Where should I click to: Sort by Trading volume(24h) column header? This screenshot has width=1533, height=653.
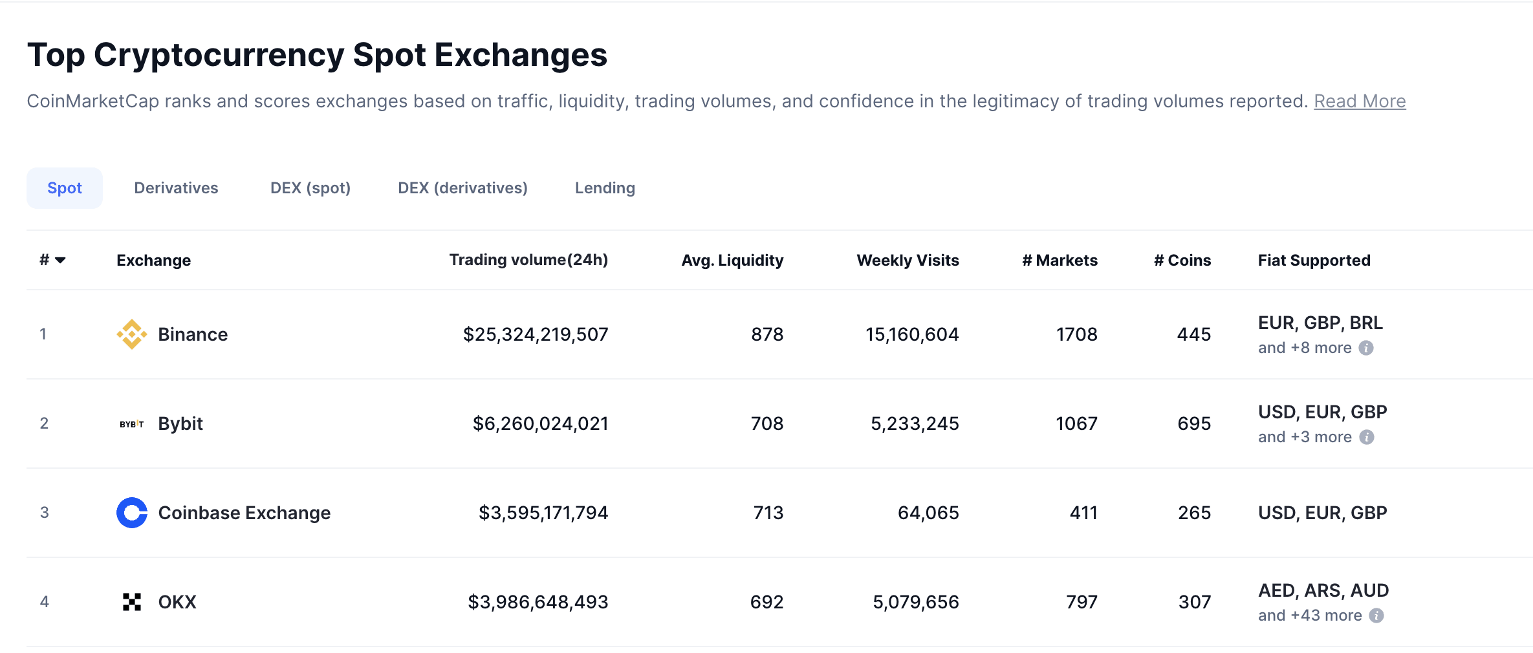pyautogui.click(x=528, y=260)
